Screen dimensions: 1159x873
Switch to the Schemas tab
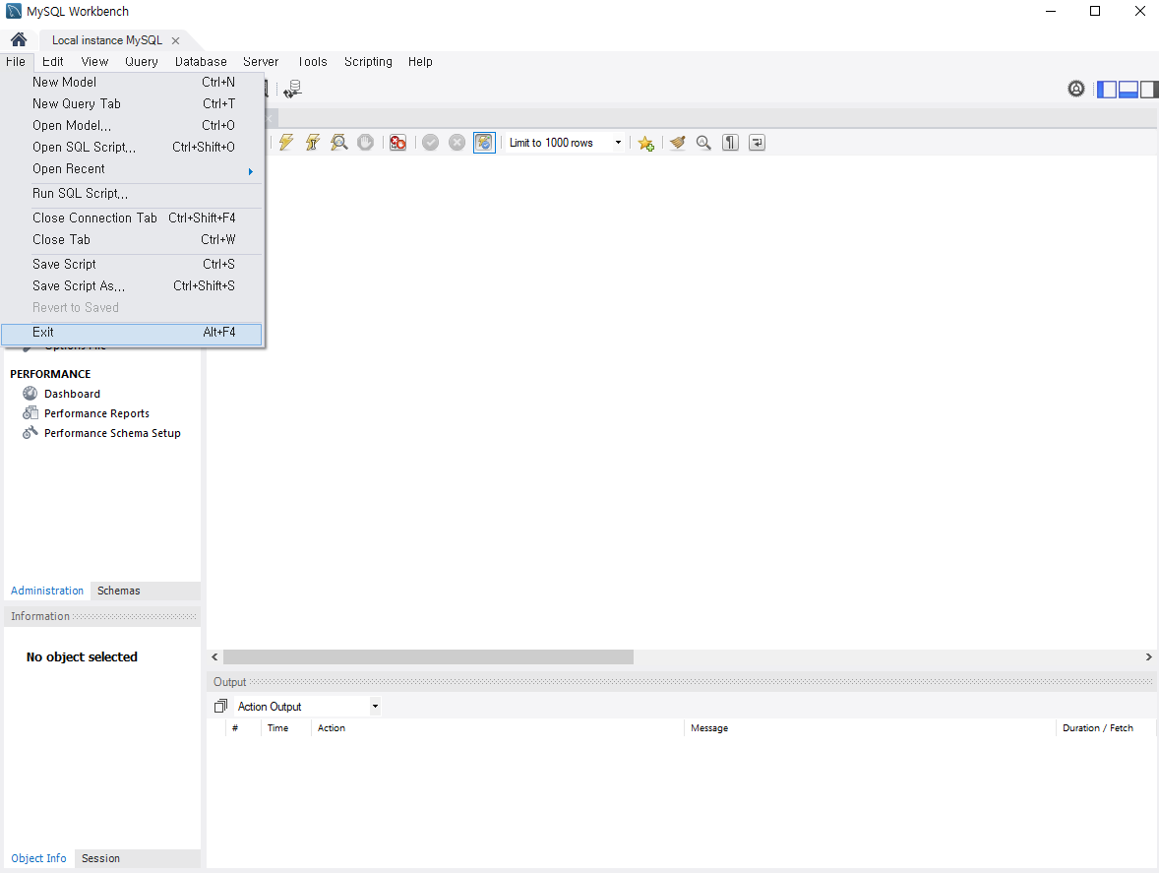point(118,591)
